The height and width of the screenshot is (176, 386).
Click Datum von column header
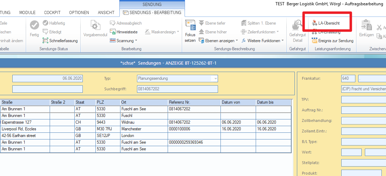point(238,102)
